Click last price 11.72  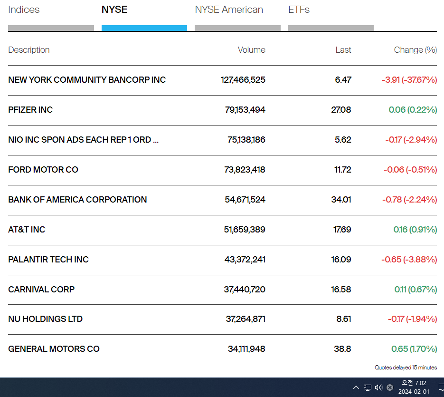[x=343, y=170]
